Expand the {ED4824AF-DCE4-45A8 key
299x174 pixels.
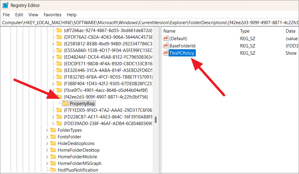click(53, 57)
